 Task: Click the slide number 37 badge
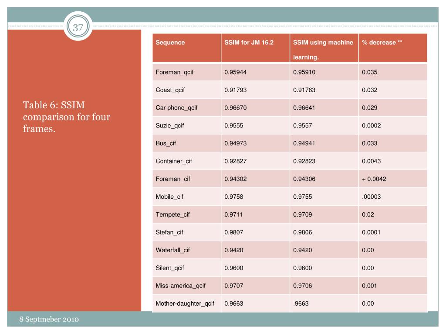tap(78, 26)
